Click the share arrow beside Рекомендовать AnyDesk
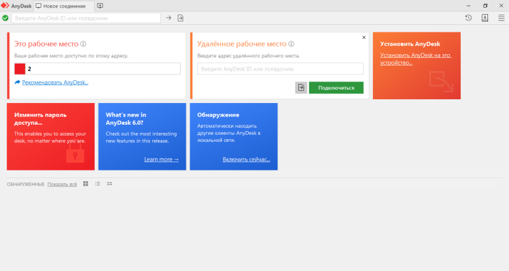Viewport: 509px width, 271px height. (x=17, y=82)
